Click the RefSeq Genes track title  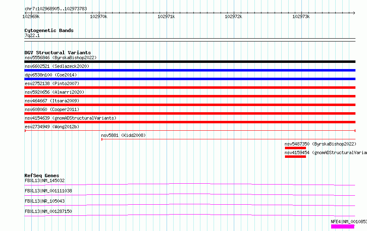point(42,176)
